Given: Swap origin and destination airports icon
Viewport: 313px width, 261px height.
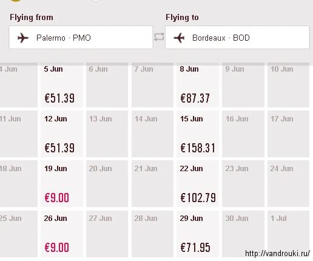Looking at the screenshot, I should pyautogui.click(x=159, y=37).
